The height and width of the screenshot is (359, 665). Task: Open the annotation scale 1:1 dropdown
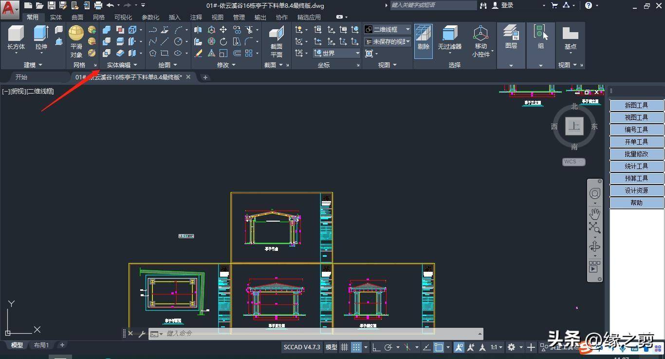tap(497, 347)
